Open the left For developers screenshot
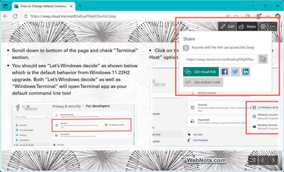 pos(73,125)
